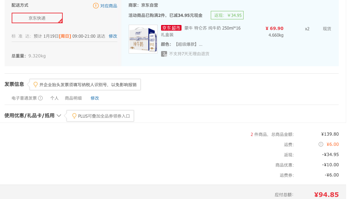350x199 pixels.
Task: Open the 对应商品 link
Action: point(109,6)
